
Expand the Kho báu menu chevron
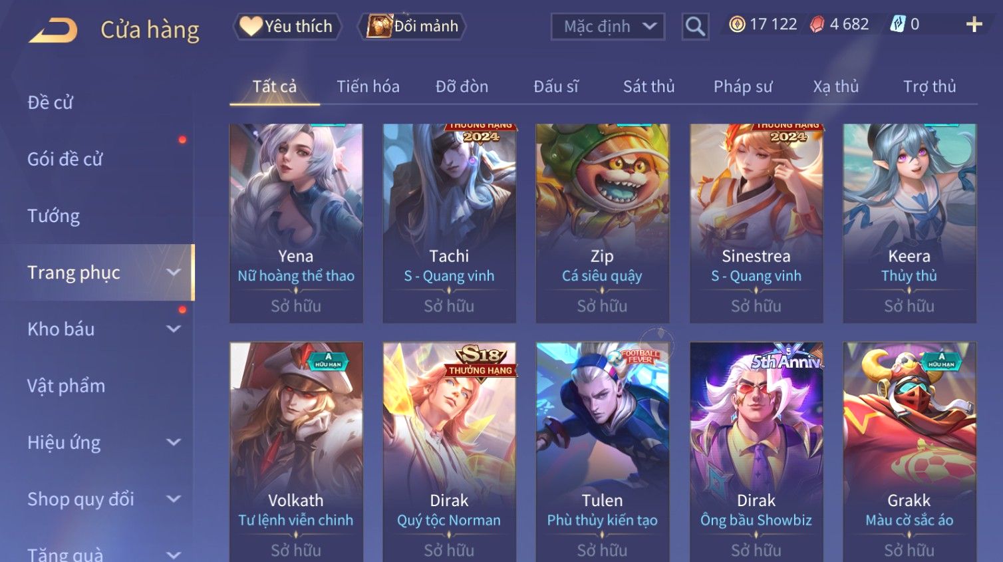pyautogui.click(x=174, y=329)
